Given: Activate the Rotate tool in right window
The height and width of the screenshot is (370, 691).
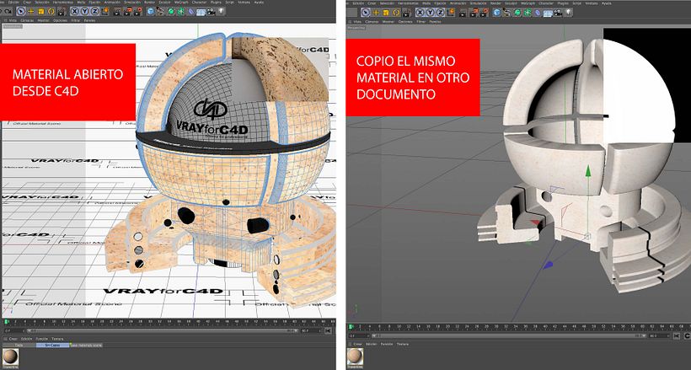Looking at the screenshot, I should click(396, 13).
